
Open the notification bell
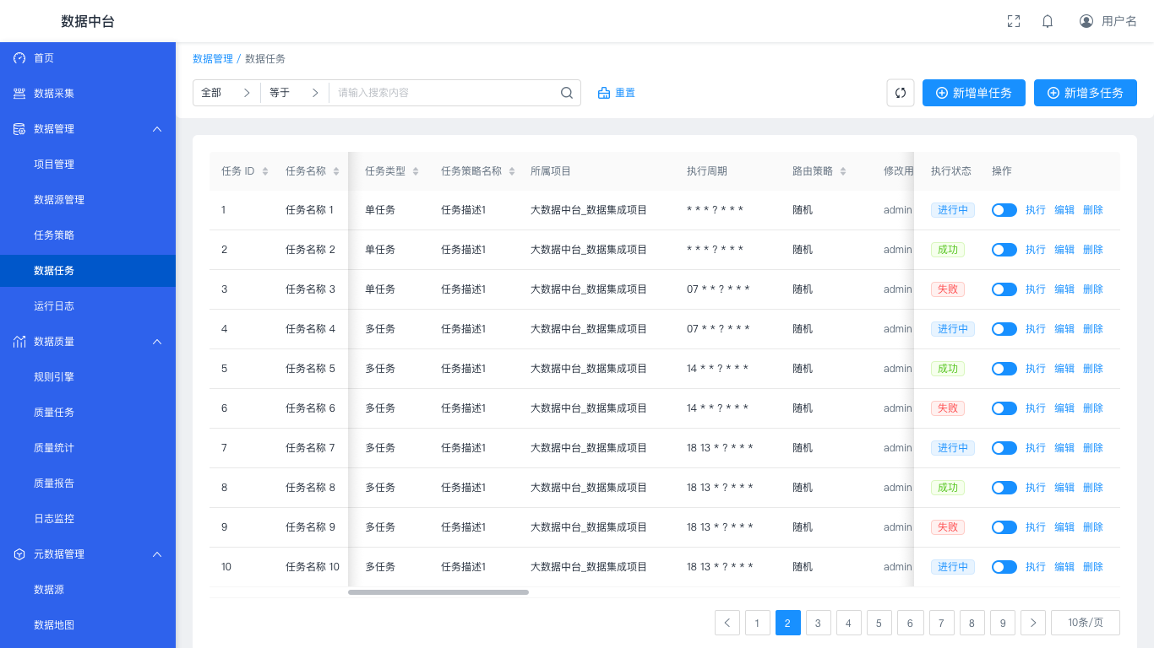[1048, 21]
